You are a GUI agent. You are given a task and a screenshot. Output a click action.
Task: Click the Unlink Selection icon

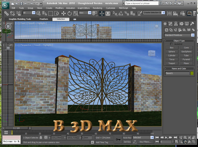click(12, 13)
